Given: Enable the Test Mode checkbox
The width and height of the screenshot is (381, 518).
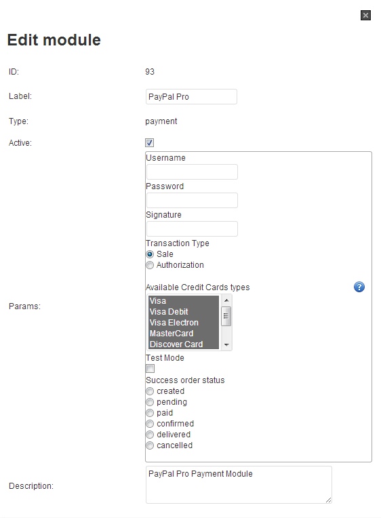Looking at the screenshot, I should point(150,368).
